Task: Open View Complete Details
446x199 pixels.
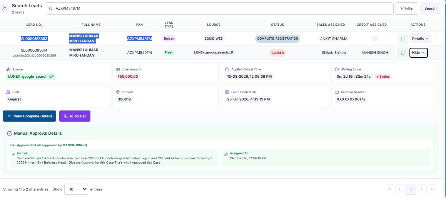Action: click(x=30, y=116)
